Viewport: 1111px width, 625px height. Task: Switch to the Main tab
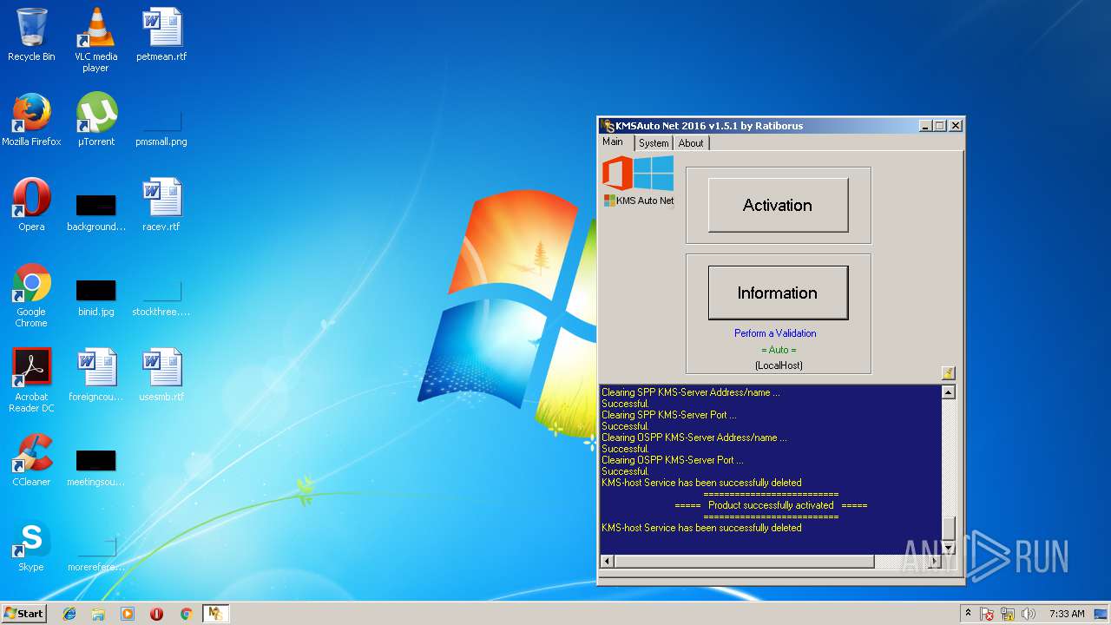[613, 142]
